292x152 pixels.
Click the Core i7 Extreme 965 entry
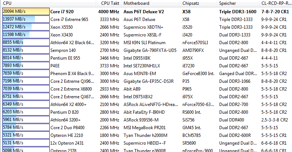tap(69, 20)
